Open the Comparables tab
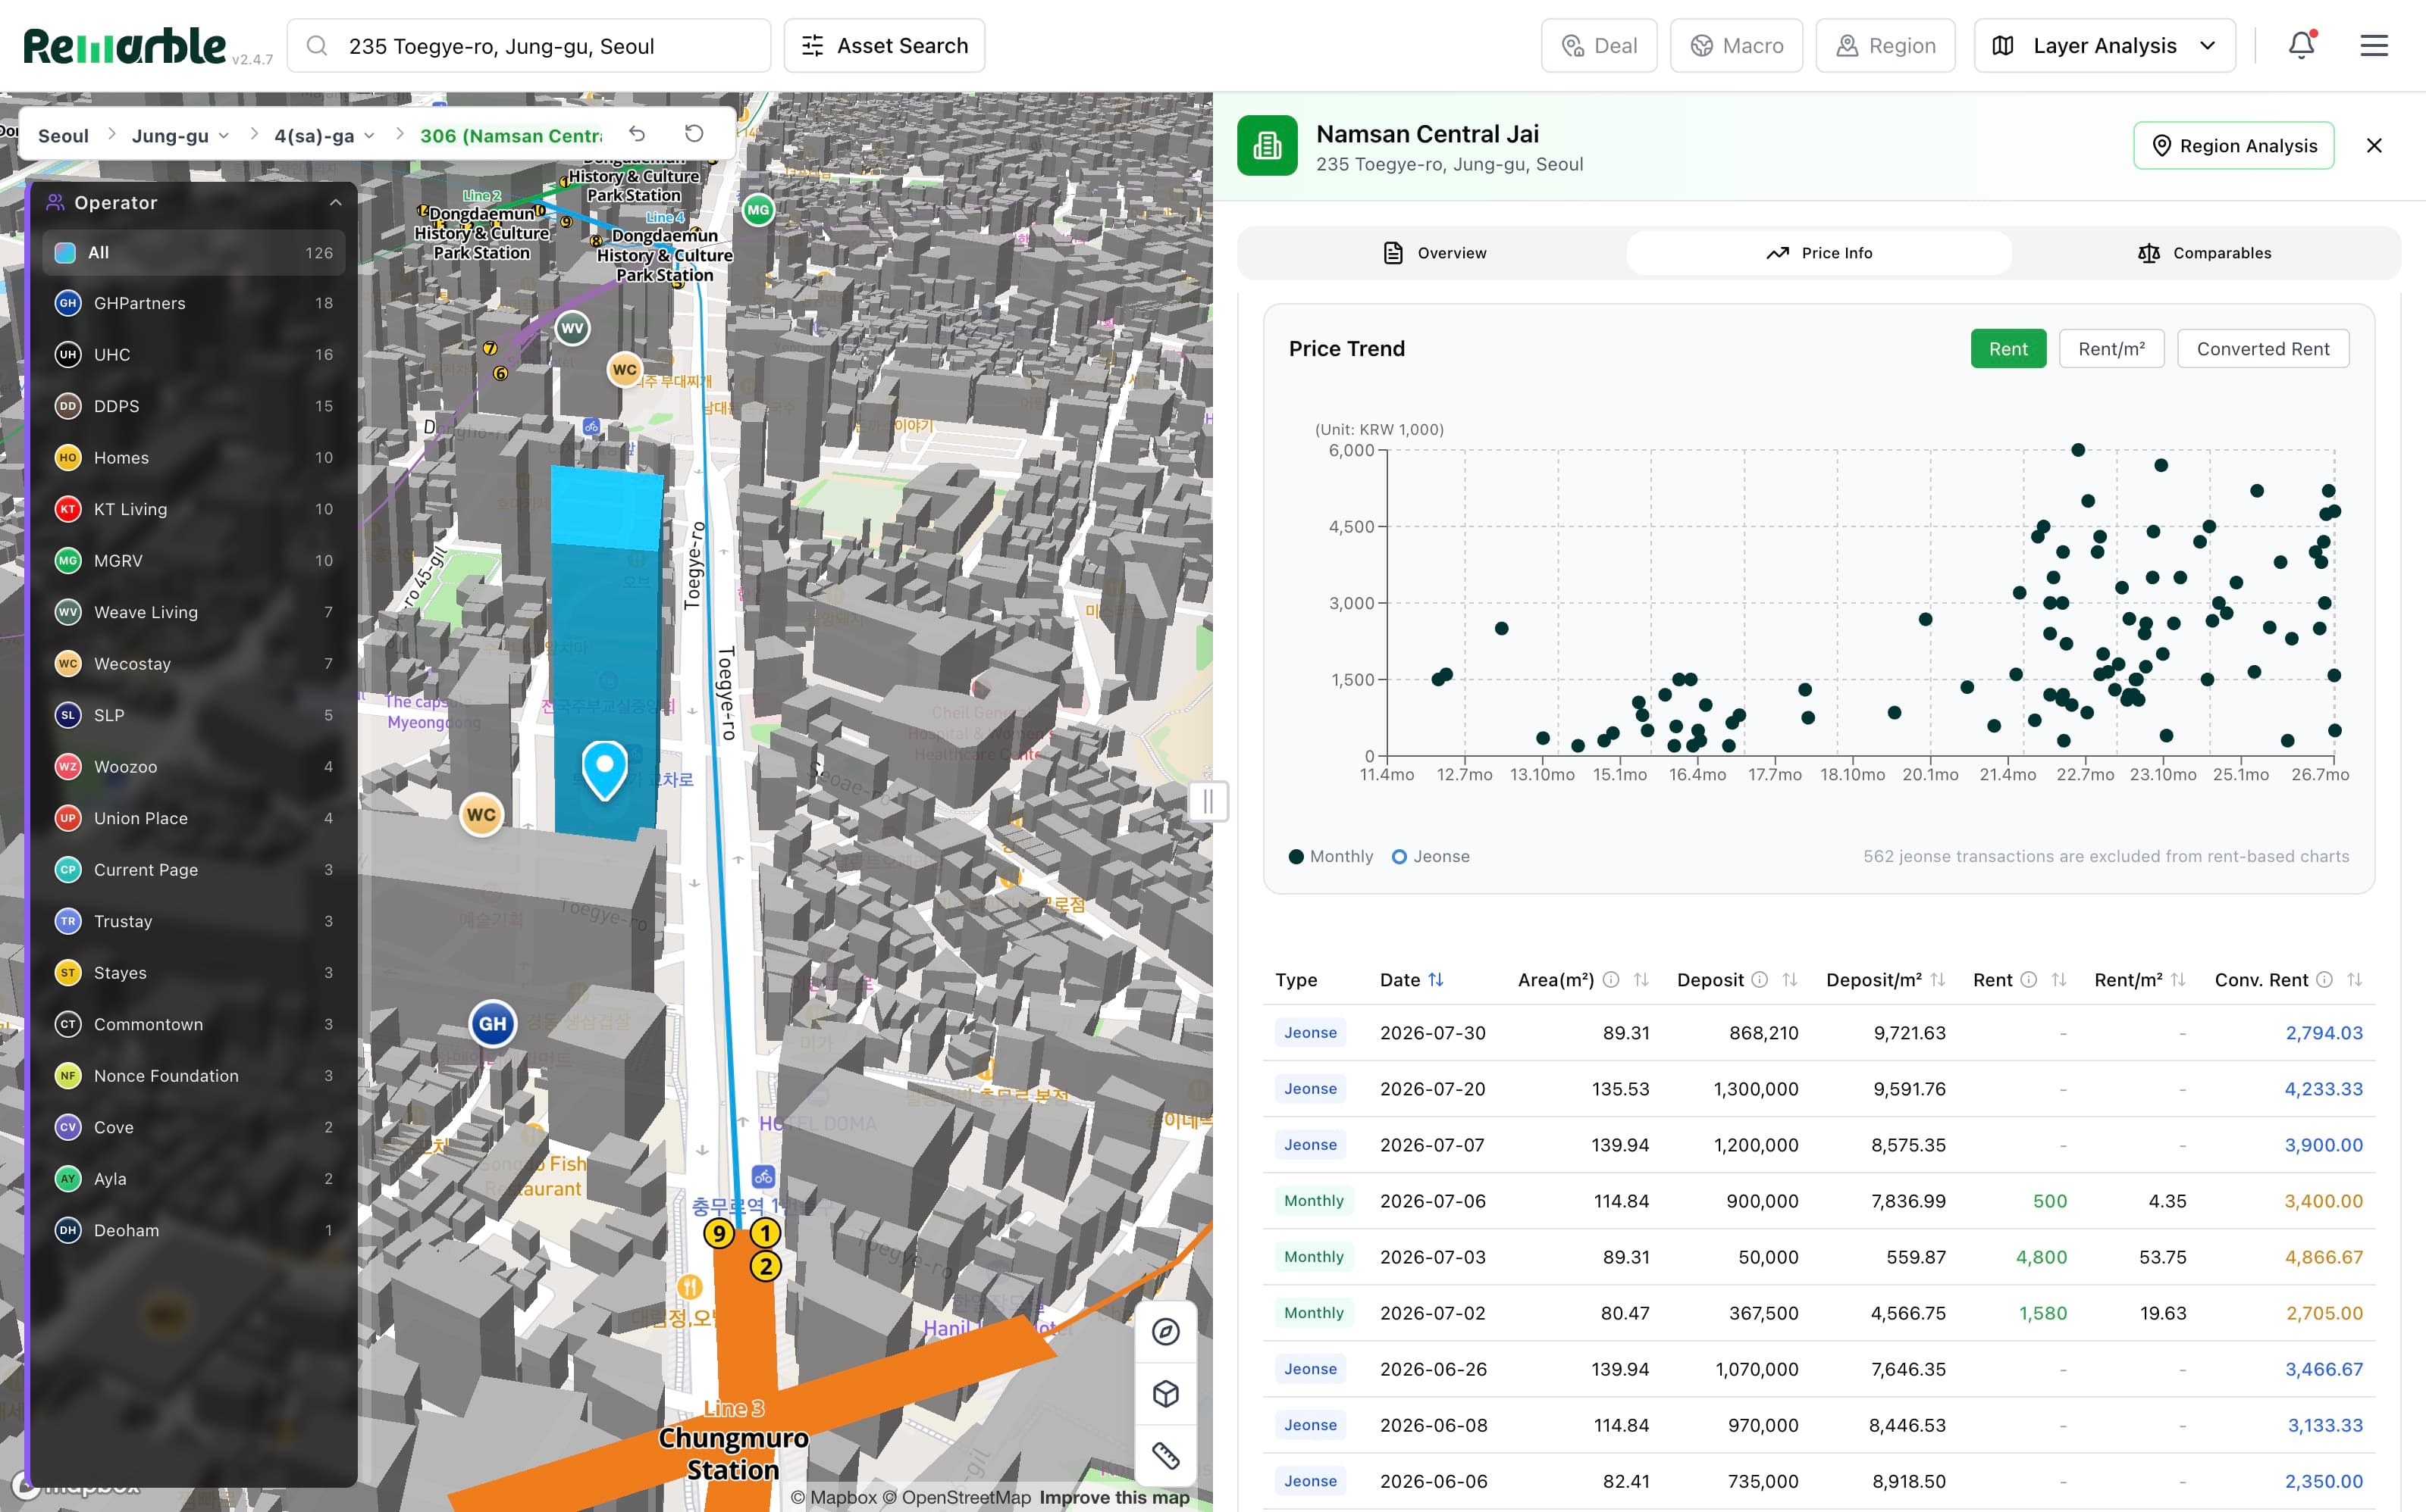2426x1512 pixels. coord(2204,253)
